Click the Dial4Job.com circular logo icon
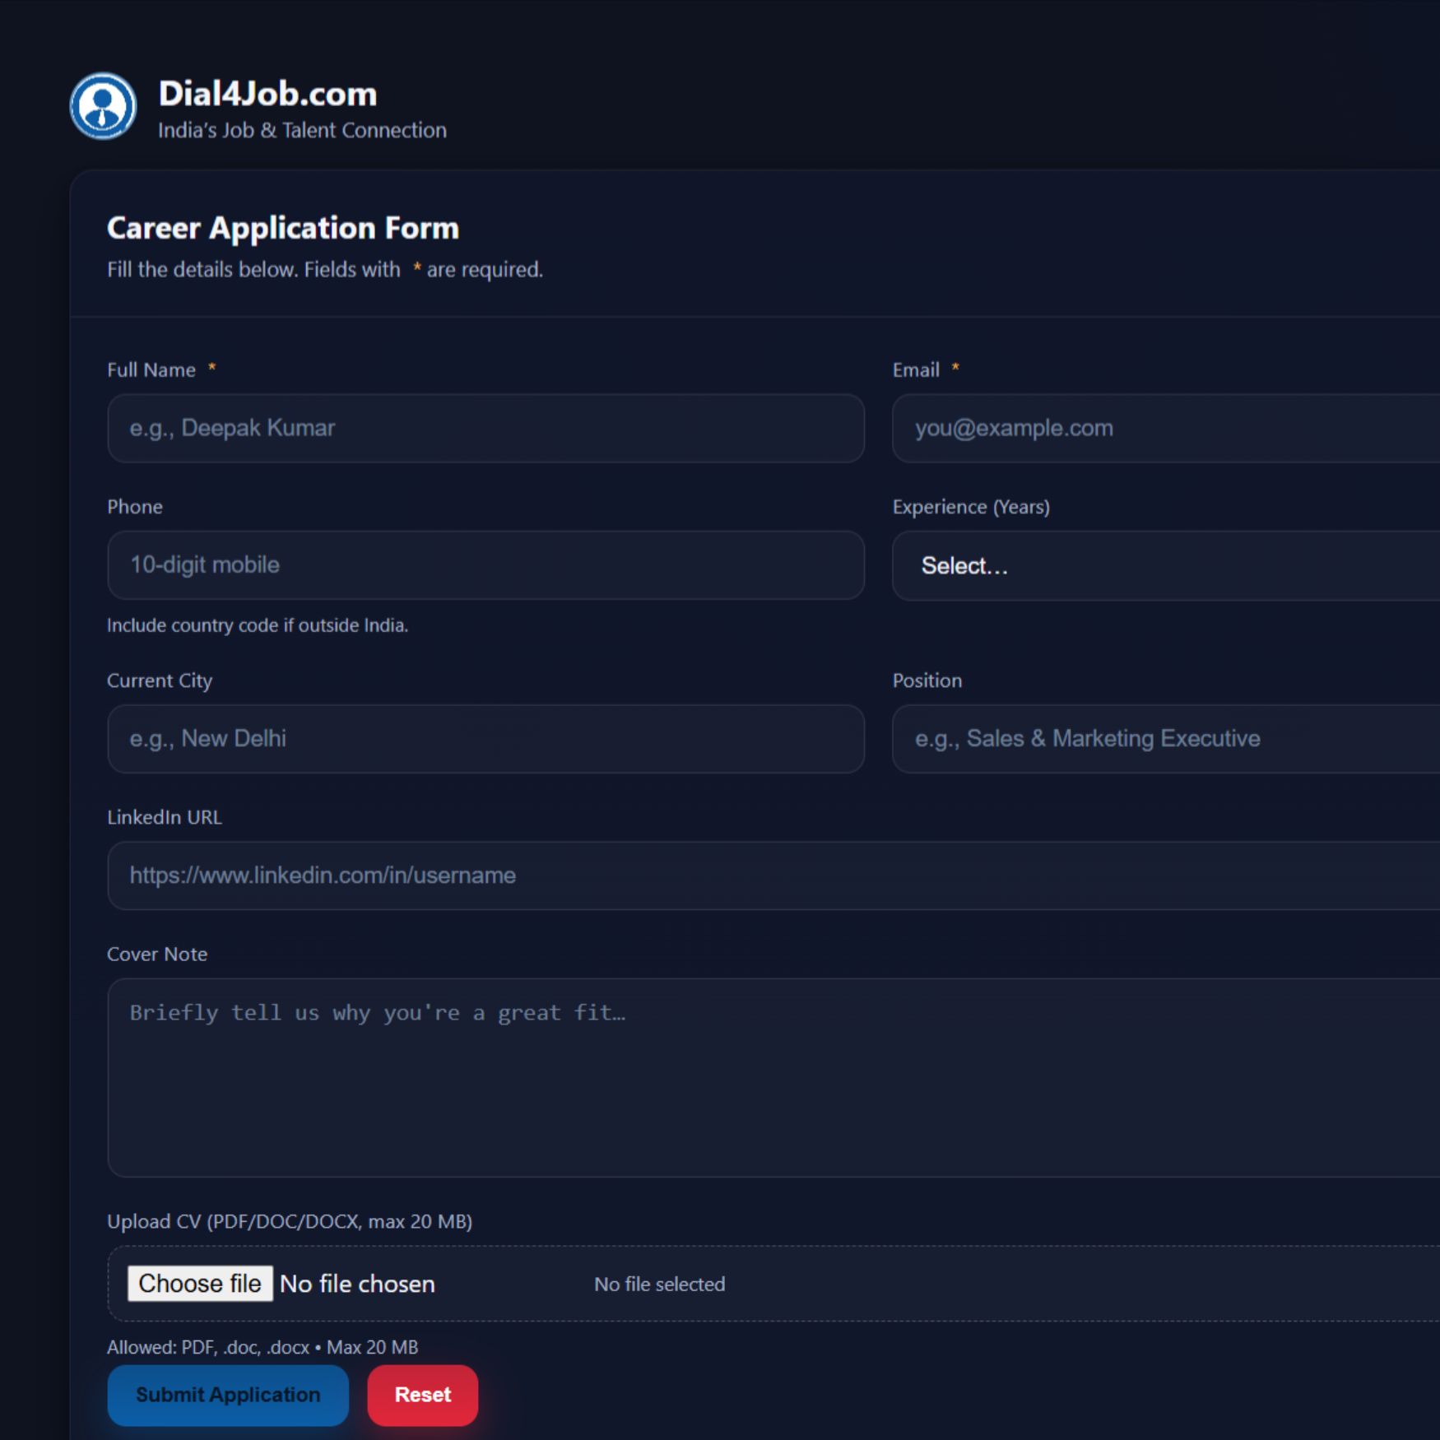Image resolution: width=1440 pixels, height=1440 pixels. 103,106
